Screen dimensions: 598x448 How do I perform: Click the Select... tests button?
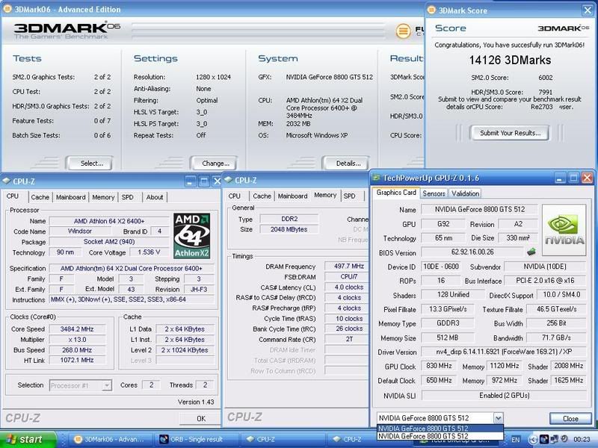(x=92, y=163)
